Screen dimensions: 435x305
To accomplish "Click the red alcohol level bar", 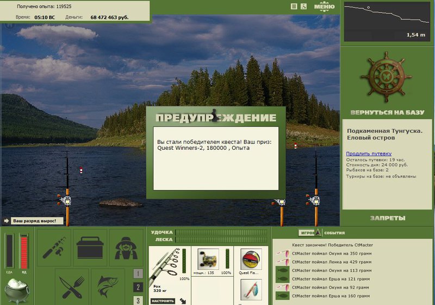I will point(24,251).
